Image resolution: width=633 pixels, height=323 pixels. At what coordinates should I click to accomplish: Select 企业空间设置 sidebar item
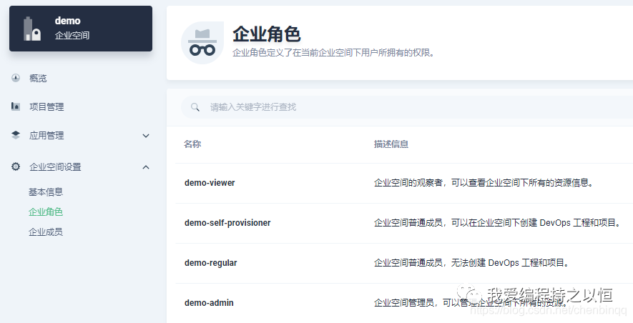55,167
